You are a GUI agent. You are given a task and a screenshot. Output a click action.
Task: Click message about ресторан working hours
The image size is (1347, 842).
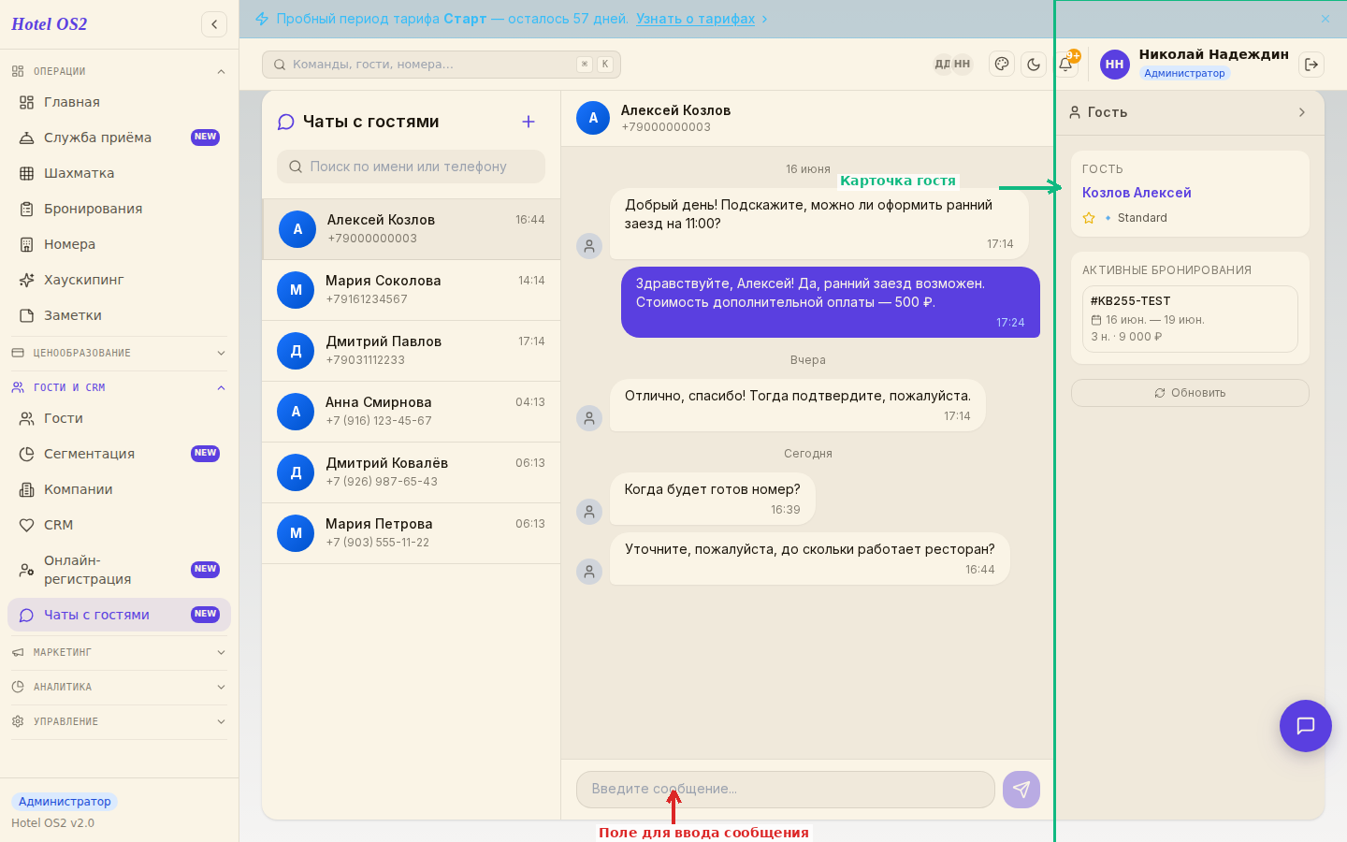click(810, 559)
